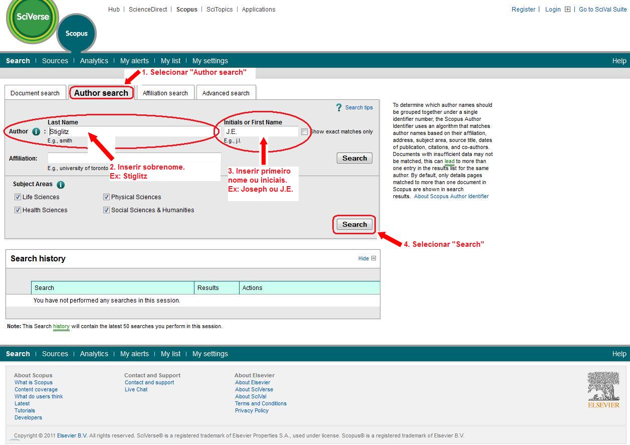
Task: Click the Search tips question mark icon
Action: click(x=339, y=107)
